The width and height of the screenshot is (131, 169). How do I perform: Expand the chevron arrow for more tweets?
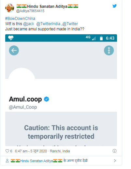[x=115, y=161]
